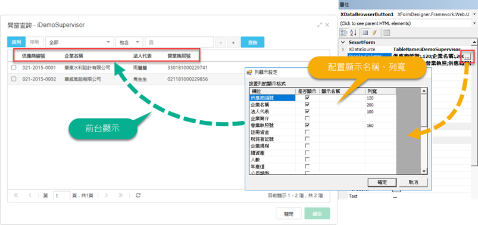Click the page number input box
Screen dimensions: 478x225
61,195
